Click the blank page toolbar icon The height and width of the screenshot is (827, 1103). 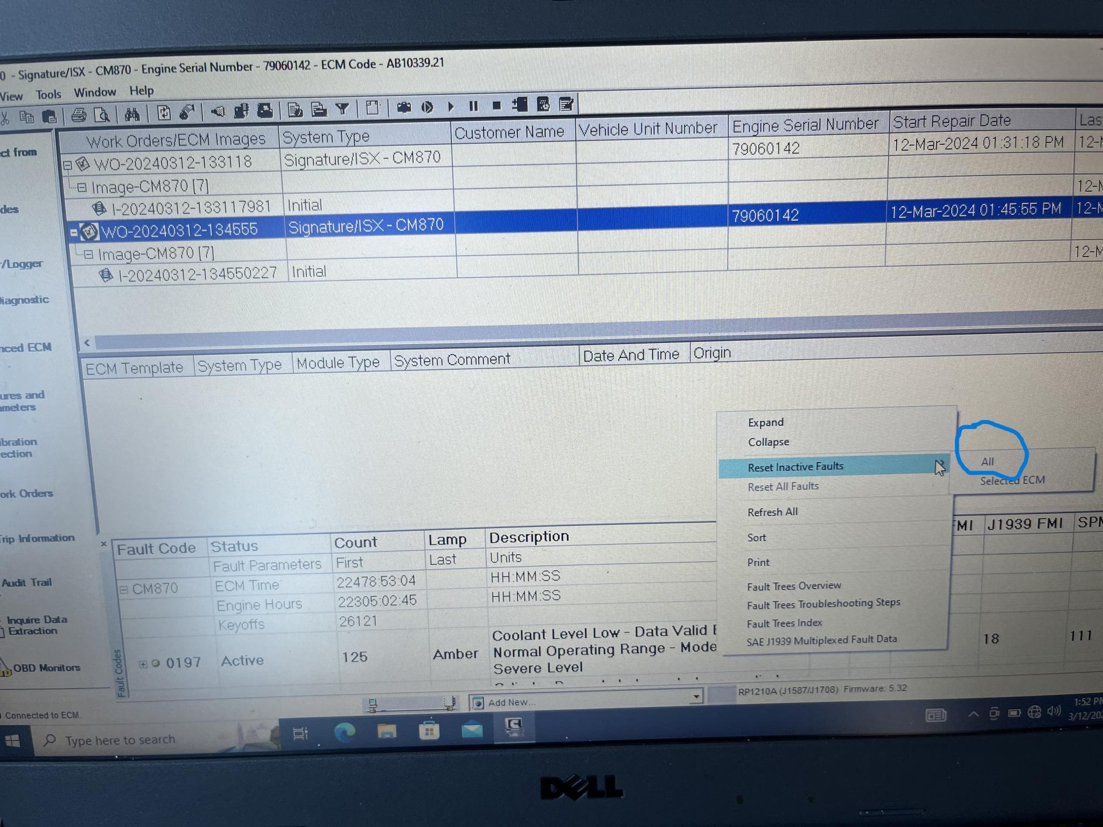[372, 108]
